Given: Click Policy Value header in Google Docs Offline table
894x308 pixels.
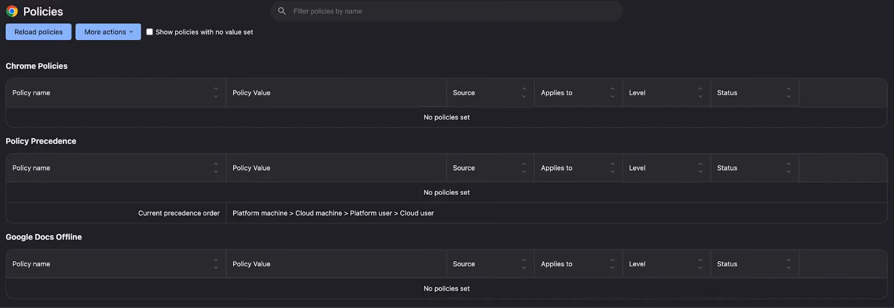Looking at the screenshot, I should coord(336,264).
